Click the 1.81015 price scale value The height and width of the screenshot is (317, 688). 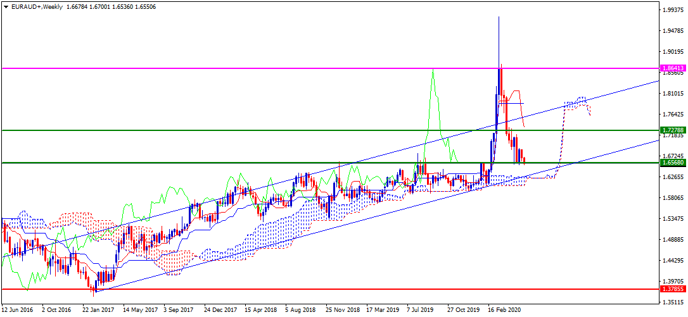[673, 94]
